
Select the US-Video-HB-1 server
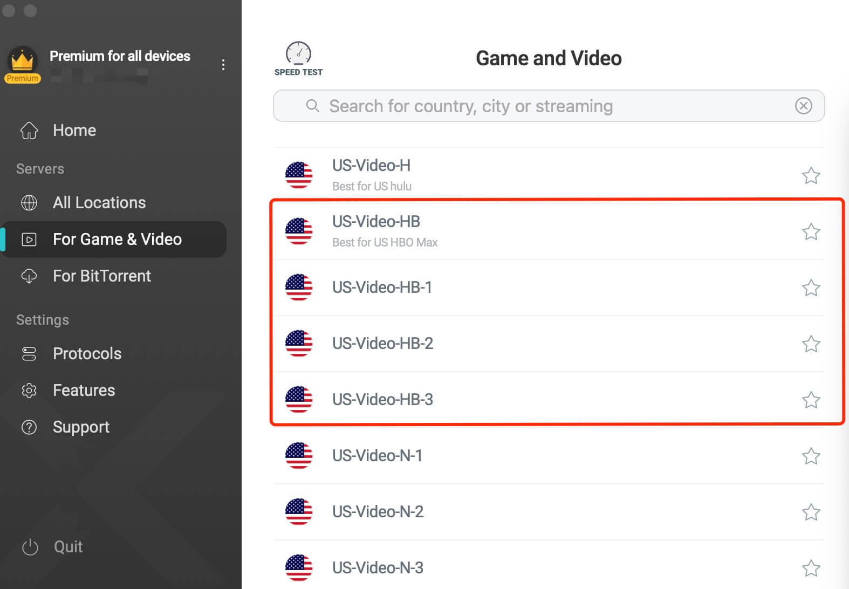tap(549, 287)
